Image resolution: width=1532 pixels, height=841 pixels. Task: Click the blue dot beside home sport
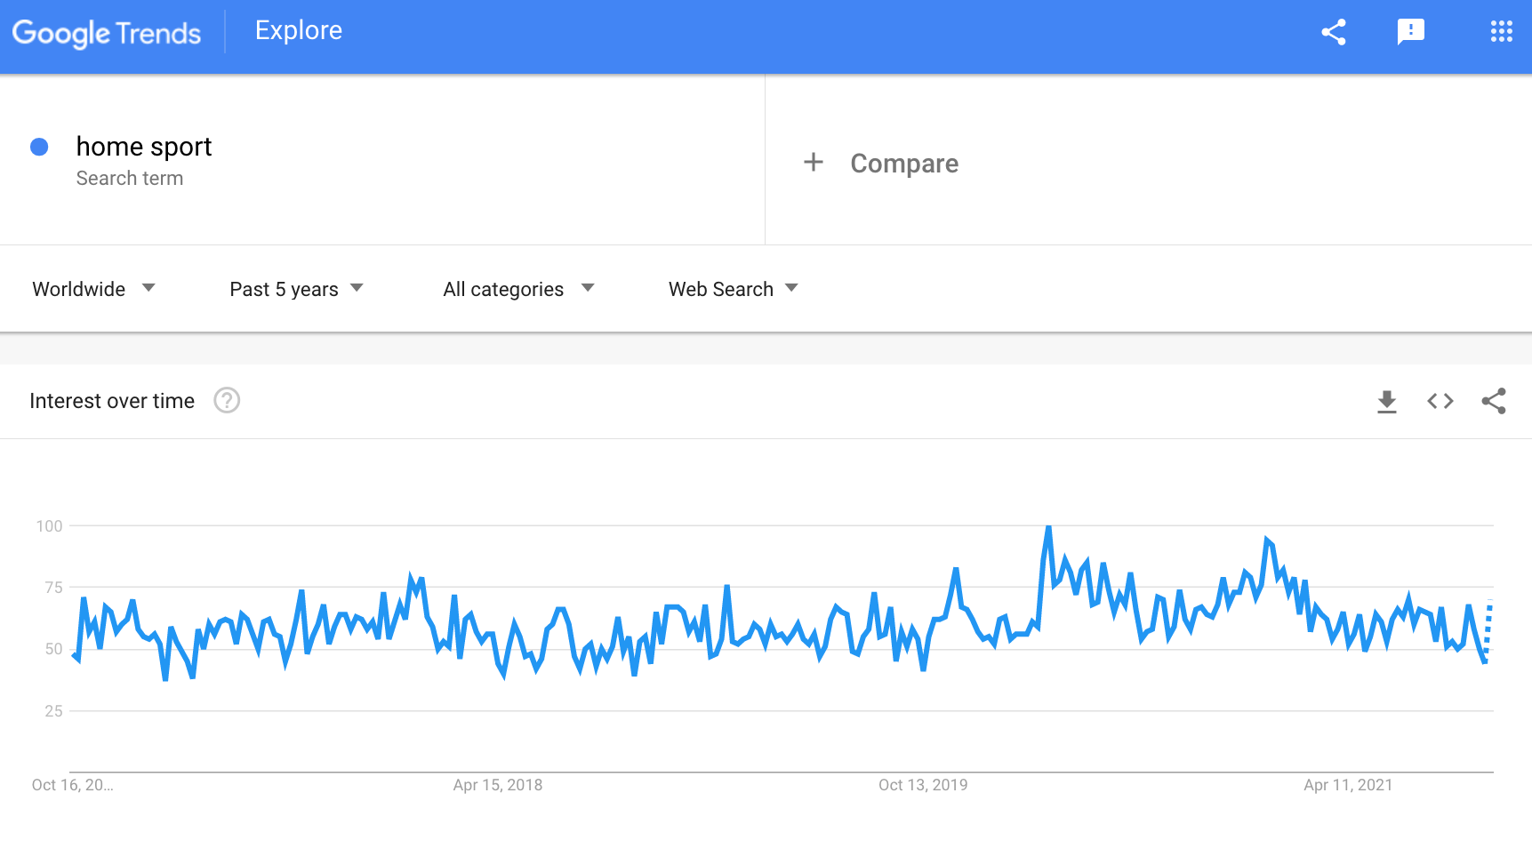coord(39,147)
